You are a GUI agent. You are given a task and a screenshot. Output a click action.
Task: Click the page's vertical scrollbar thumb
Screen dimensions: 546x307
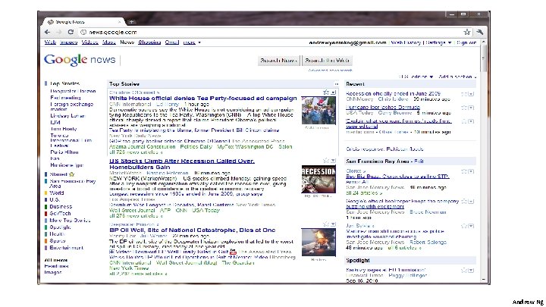point(483,58)
